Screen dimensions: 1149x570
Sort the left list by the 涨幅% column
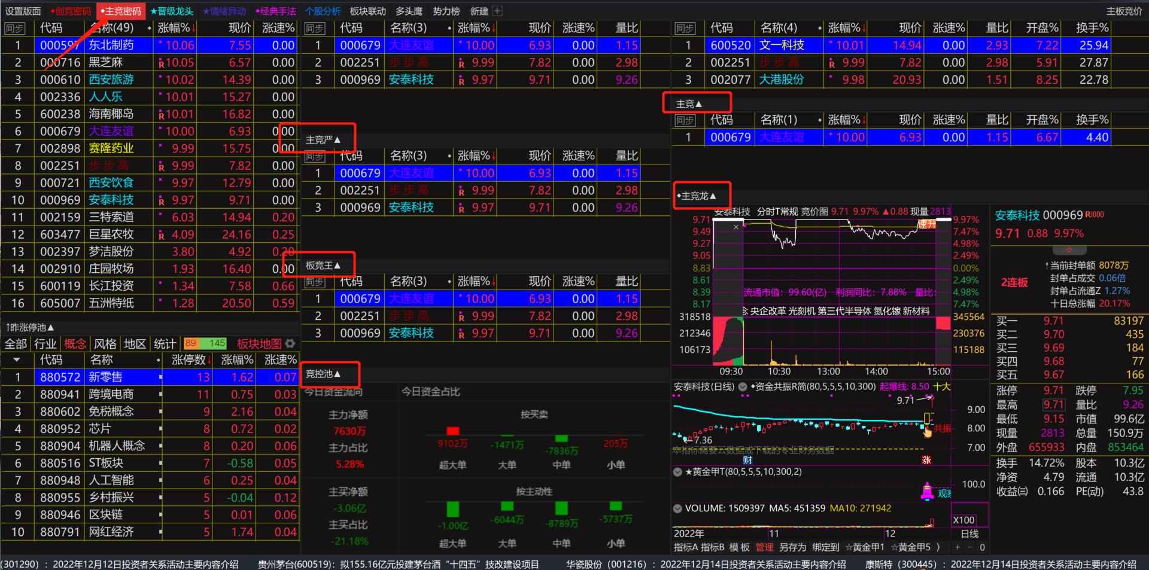click(177, 28)
